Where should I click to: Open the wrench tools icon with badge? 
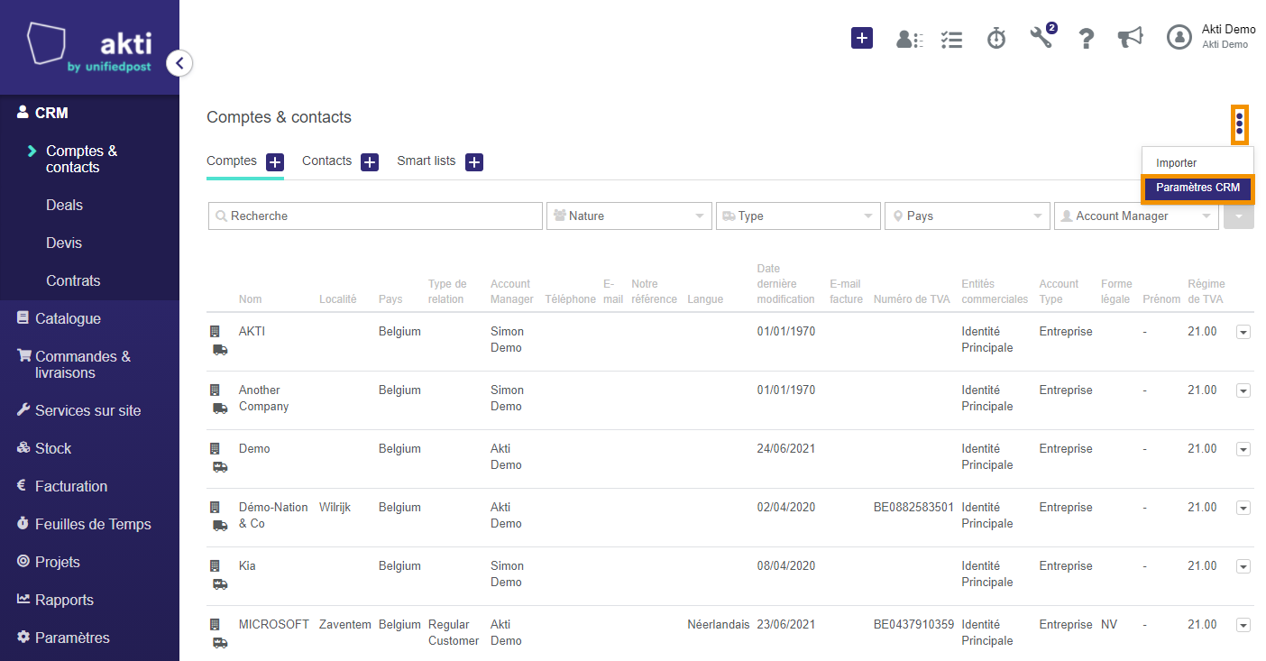[1042, 36]
